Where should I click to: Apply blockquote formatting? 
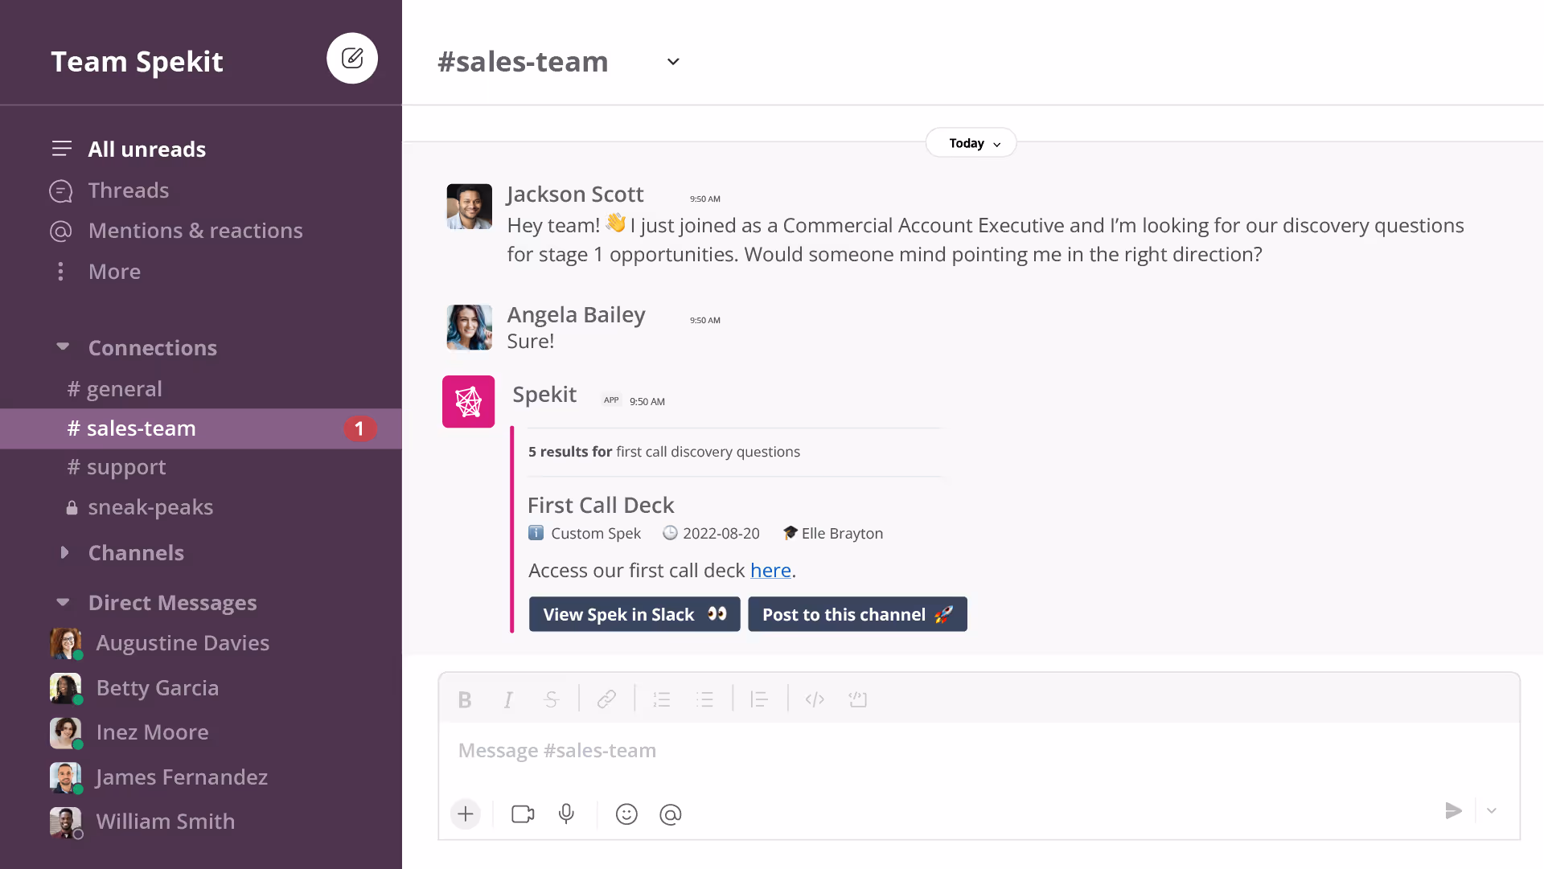[x=759, y=699]
